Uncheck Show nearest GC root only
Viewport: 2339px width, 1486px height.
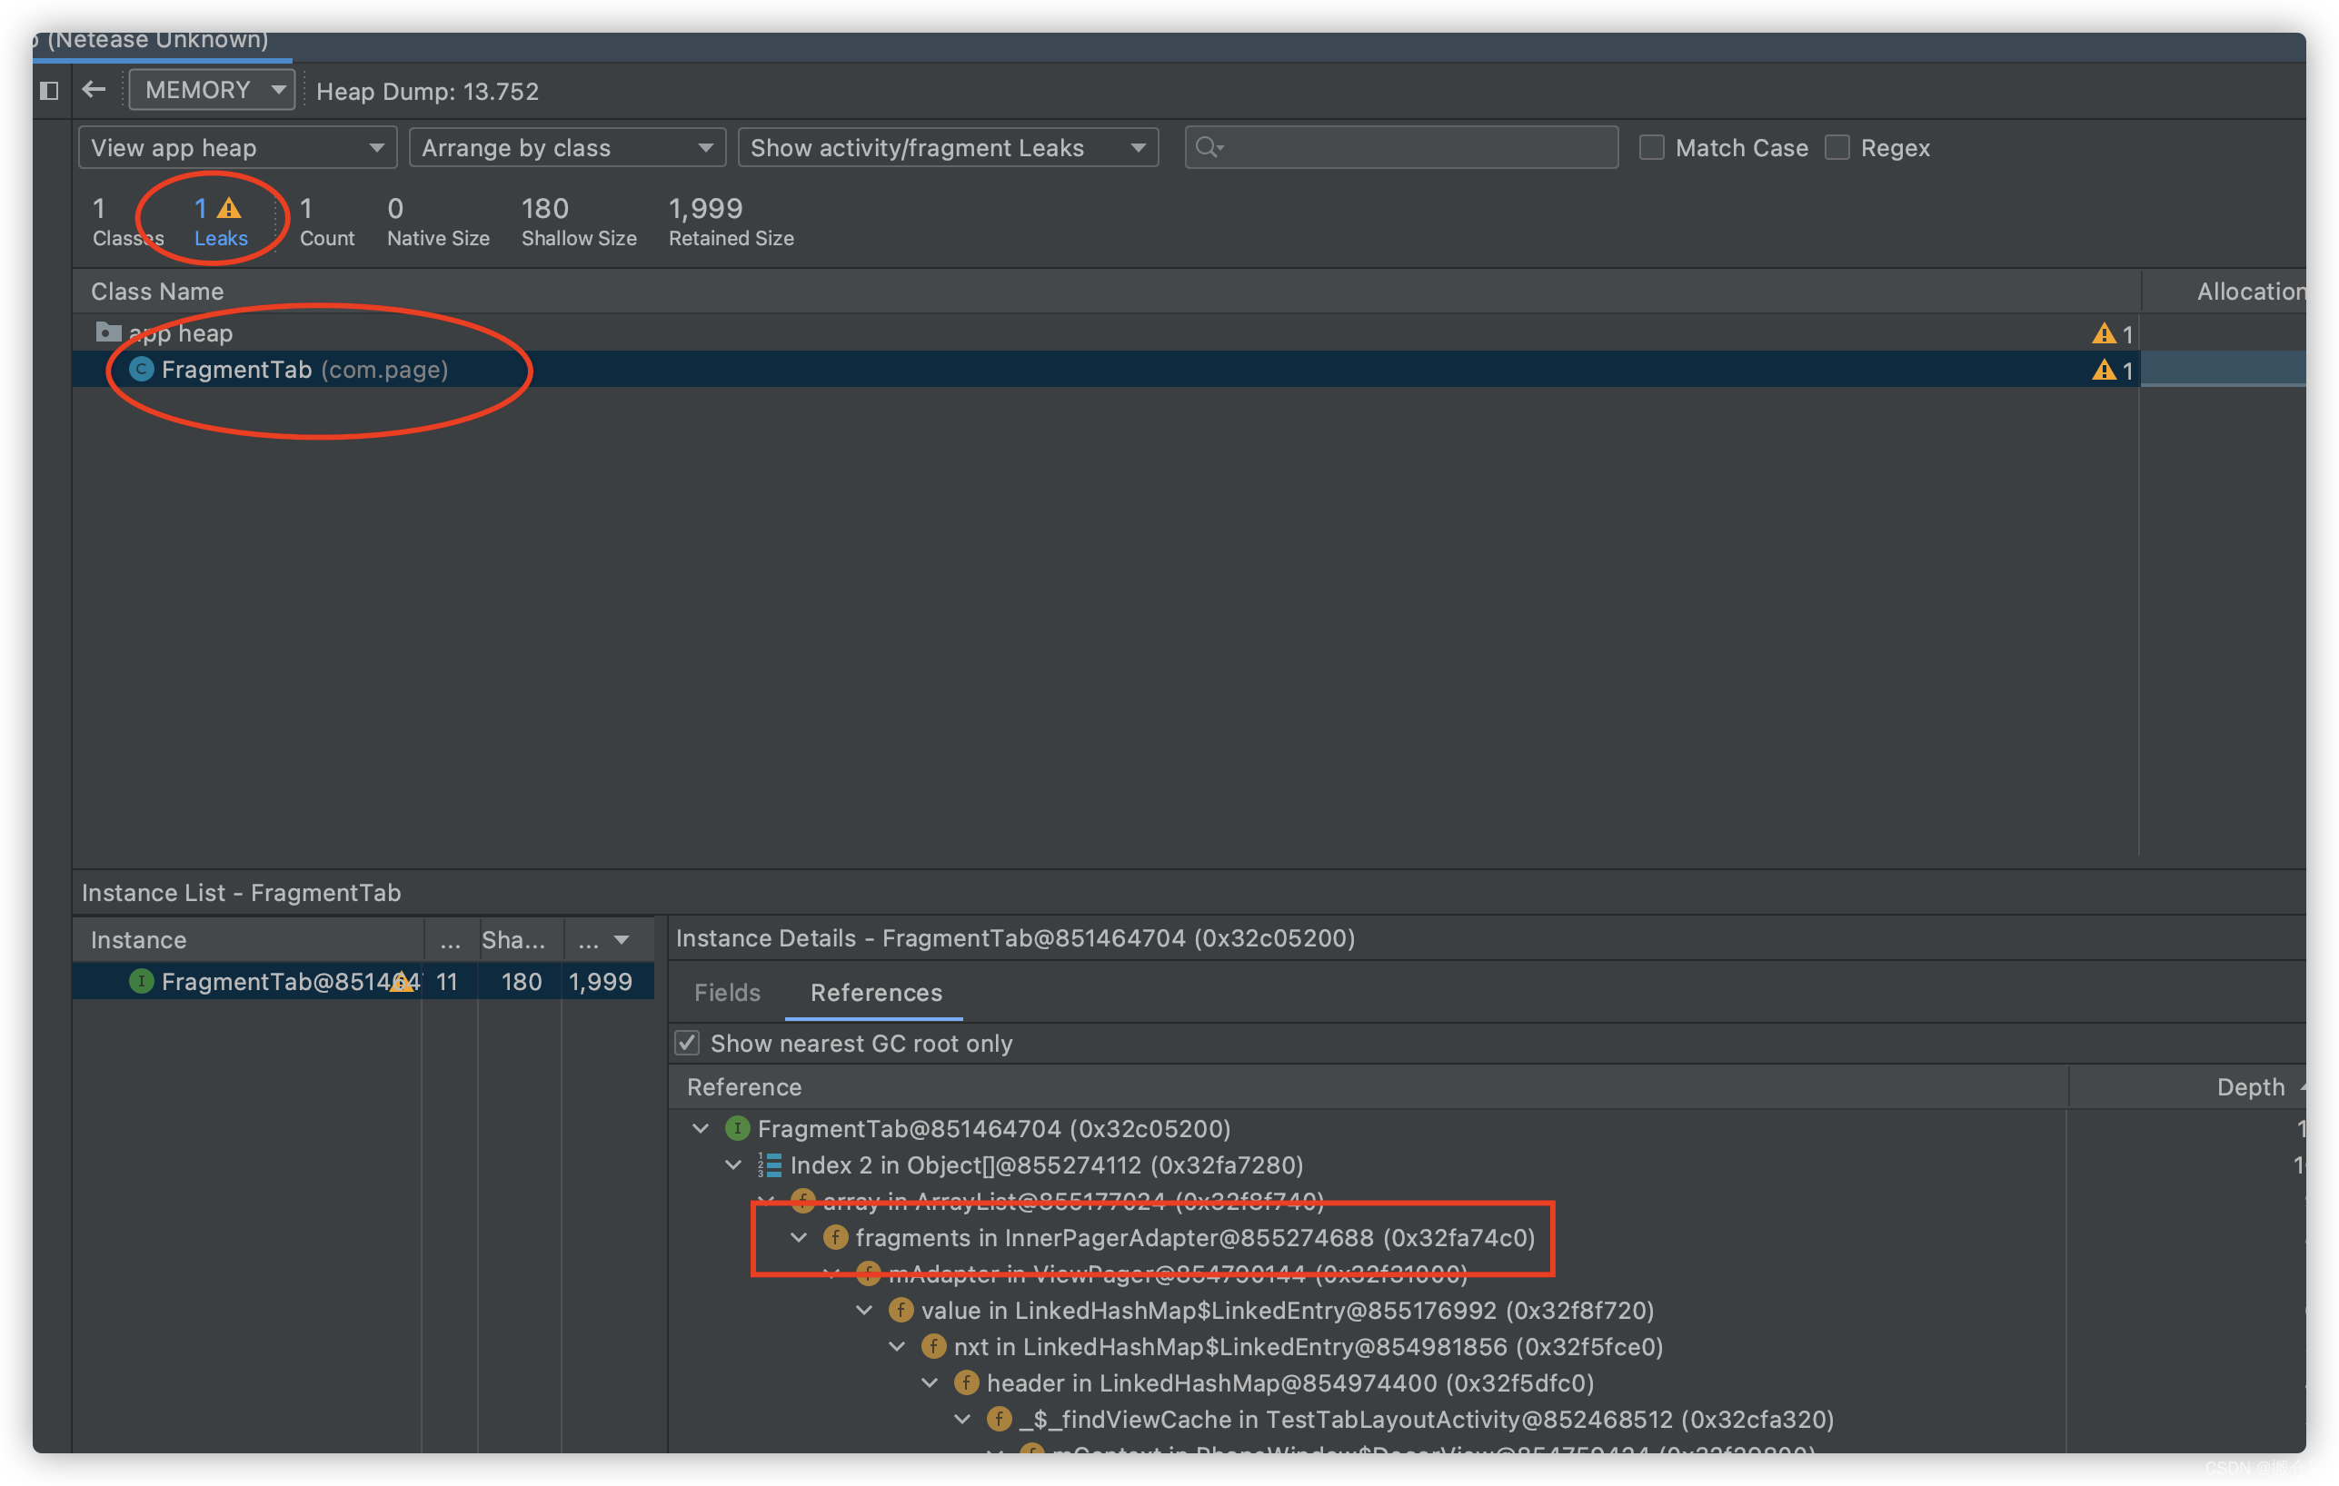[x=688, y=1043]
